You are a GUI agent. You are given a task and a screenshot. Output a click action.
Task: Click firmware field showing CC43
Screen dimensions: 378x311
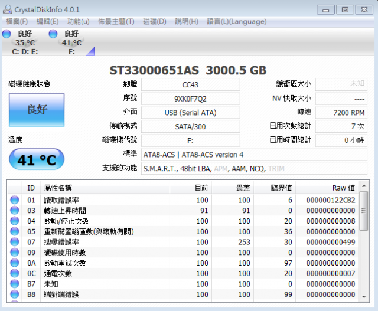click(x=190, y=85)
